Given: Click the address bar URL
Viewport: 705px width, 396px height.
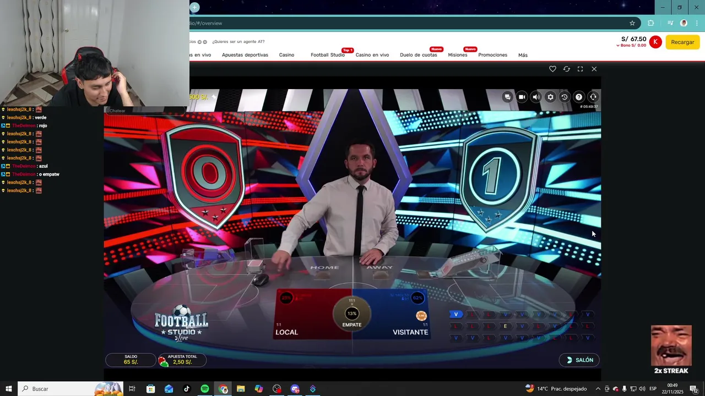Looking at the screenshot, I should click(205, 23).
